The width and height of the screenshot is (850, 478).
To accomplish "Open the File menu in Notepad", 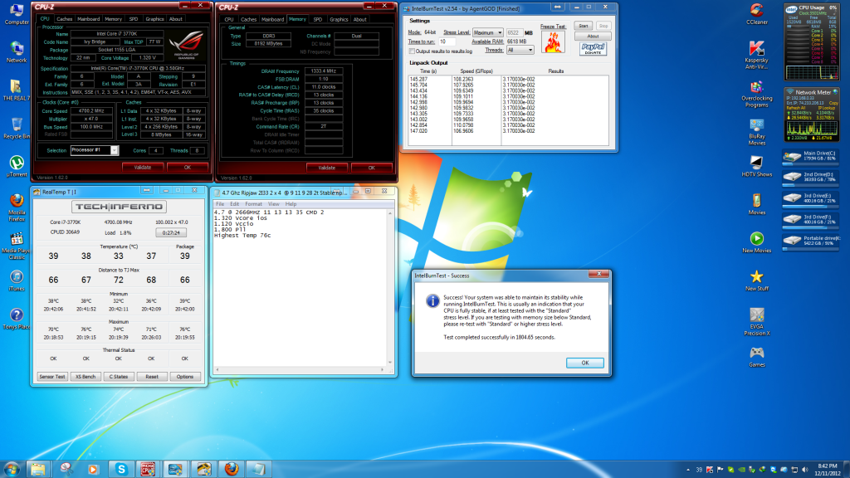I will coord(220,204).
